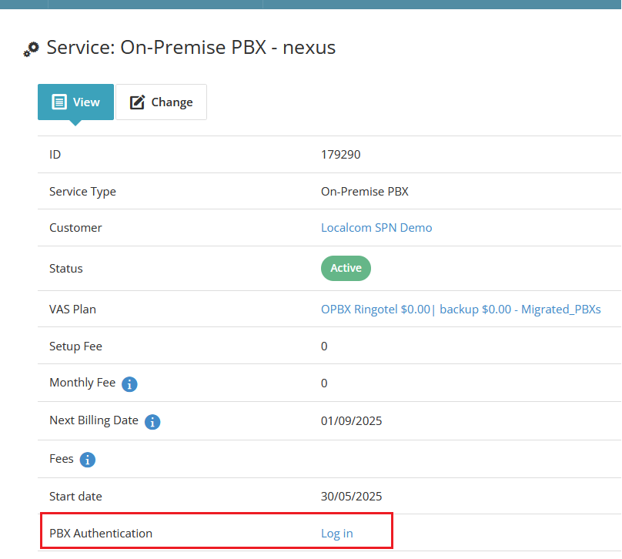The image size is (622, 559).
Task: Switch to the View tab
Action: pos(75,102)
